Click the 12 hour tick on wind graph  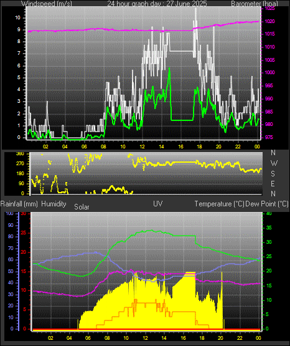pos(142,147)
